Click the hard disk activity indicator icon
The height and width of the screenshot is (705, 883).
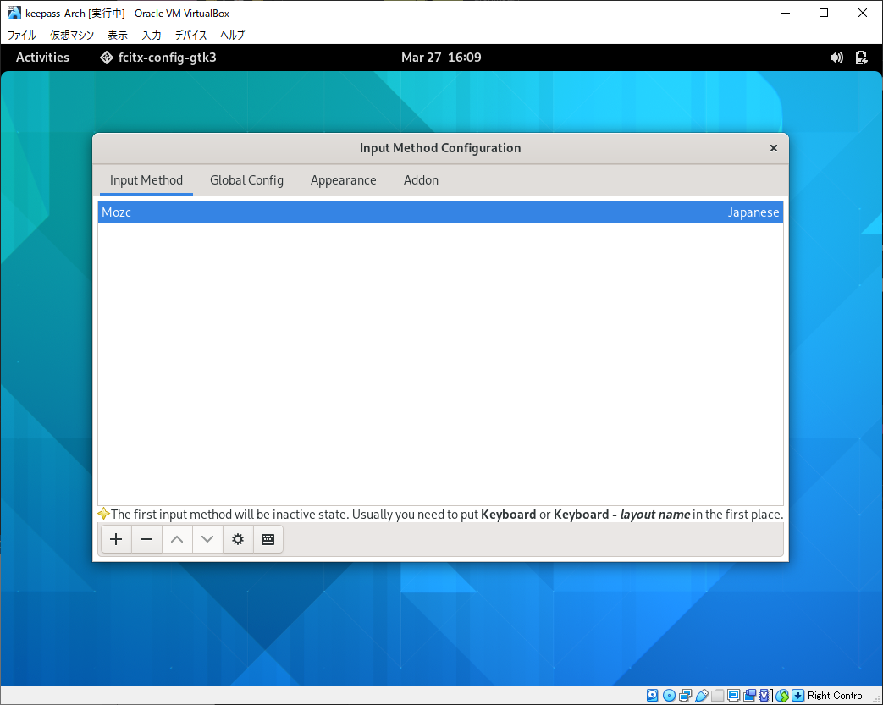coord(652,695)
